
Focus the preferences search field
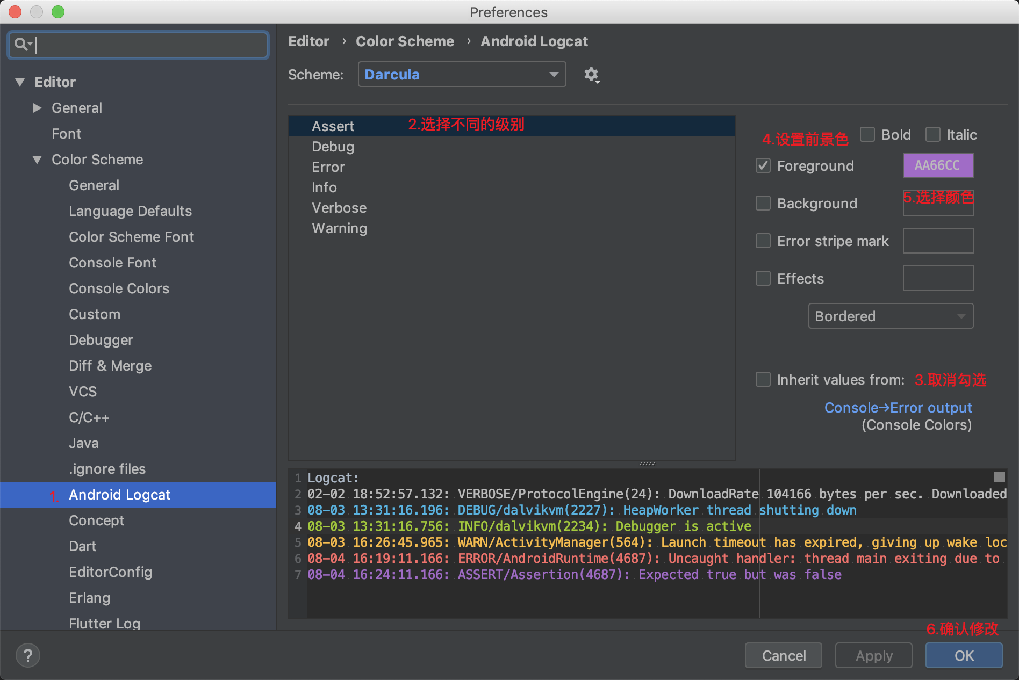point(138,45)
